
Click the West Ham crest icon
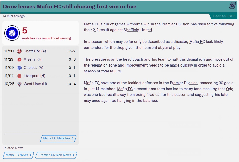point(19,84)
